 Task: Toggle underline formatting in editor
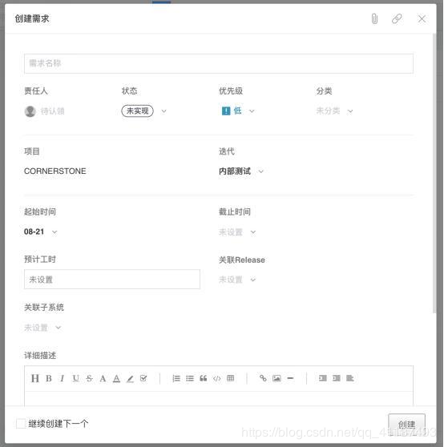[x=75, y=378]
